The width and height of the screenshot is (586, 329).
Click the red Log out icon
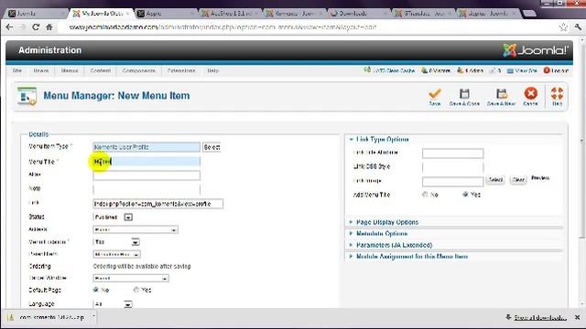coord(547,70)
